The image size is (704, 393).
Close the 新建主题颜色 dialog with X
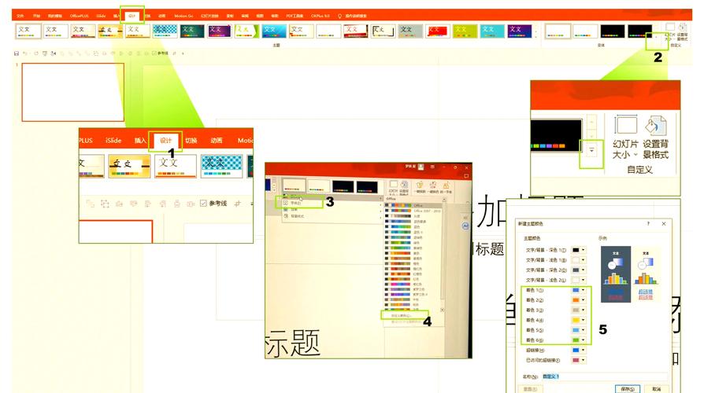(664, 223)
